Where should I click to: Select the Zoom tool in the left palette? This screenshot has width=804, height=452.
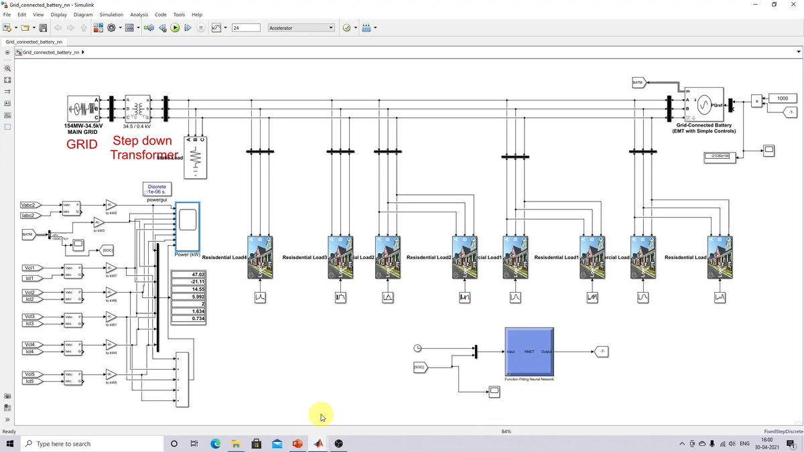coord(7,68)
